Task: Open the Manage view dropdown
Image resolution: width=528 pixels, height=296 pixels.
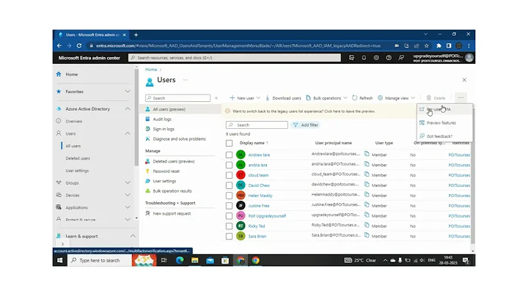Action: (x=396, y=98)
